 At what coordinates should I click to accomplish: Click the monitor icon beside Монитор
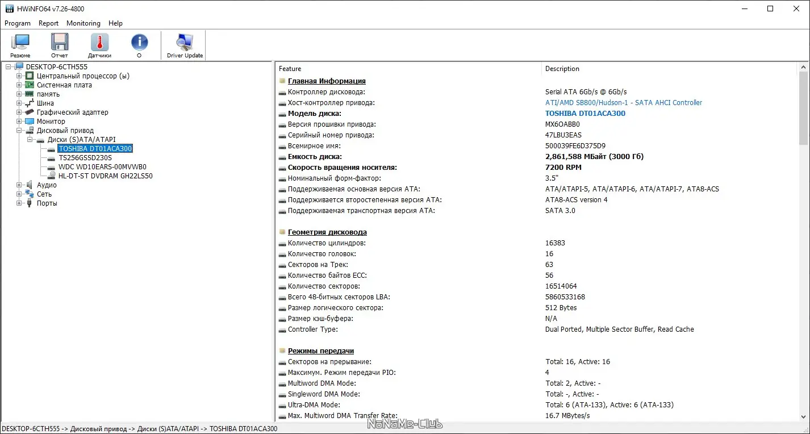click(30, 122)
